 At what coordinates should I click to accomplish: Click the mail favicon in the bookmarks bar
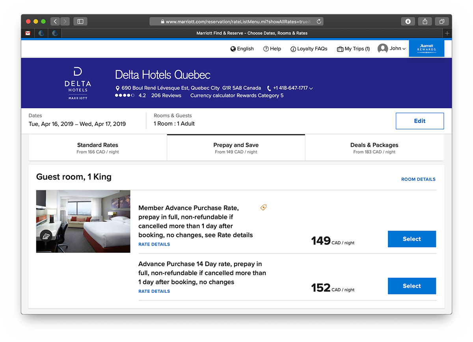(28, 33)
